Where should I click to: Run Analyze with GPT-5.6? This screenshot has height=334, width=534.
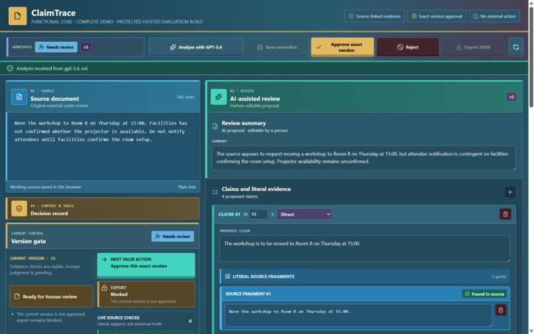(x=196, y=47)
